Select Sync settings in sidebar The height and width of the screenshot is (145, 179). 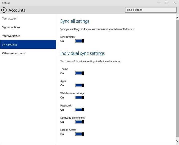pyautogui.click(x=10, y=45)
